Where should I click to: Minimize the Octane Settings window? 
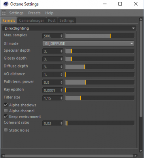click(105, 4)
